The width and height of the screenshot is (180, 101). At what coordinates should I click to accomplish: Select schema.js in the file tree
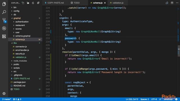[x=25, y=40]
